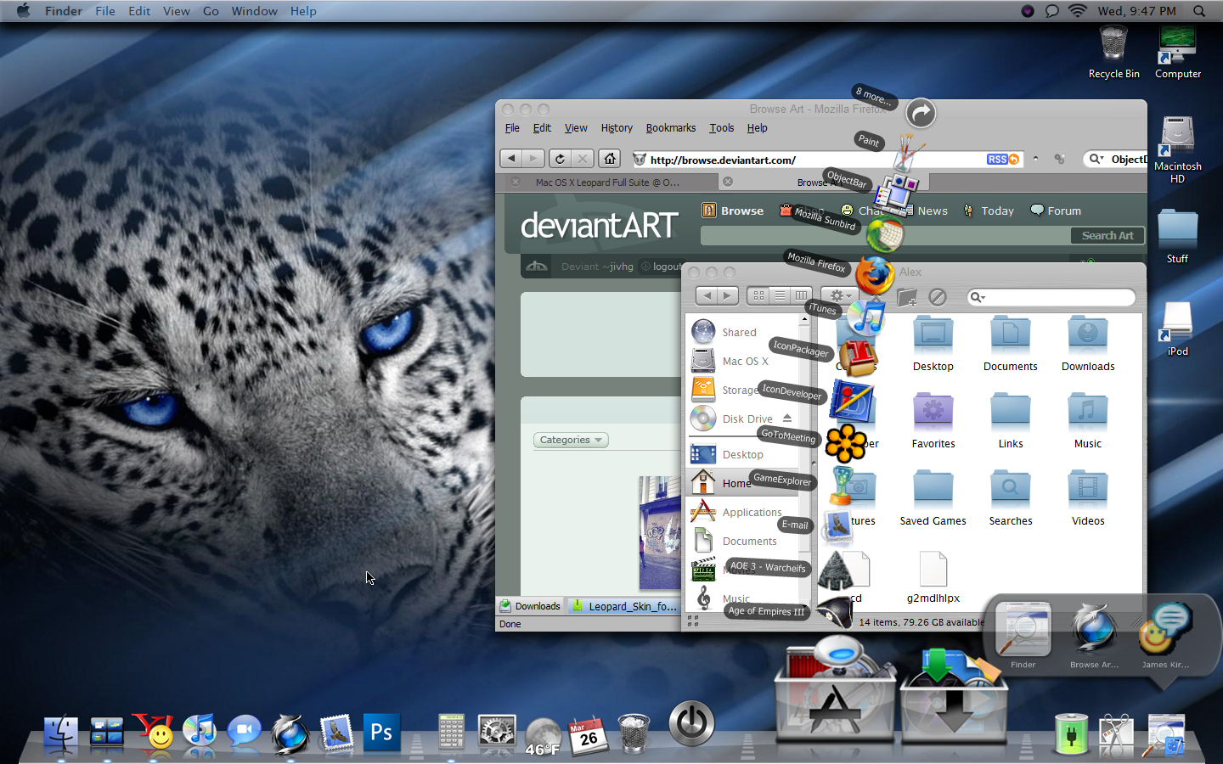Switch Alex window to column view
The image size is (1223, 764).
click(x=801, y=295)
